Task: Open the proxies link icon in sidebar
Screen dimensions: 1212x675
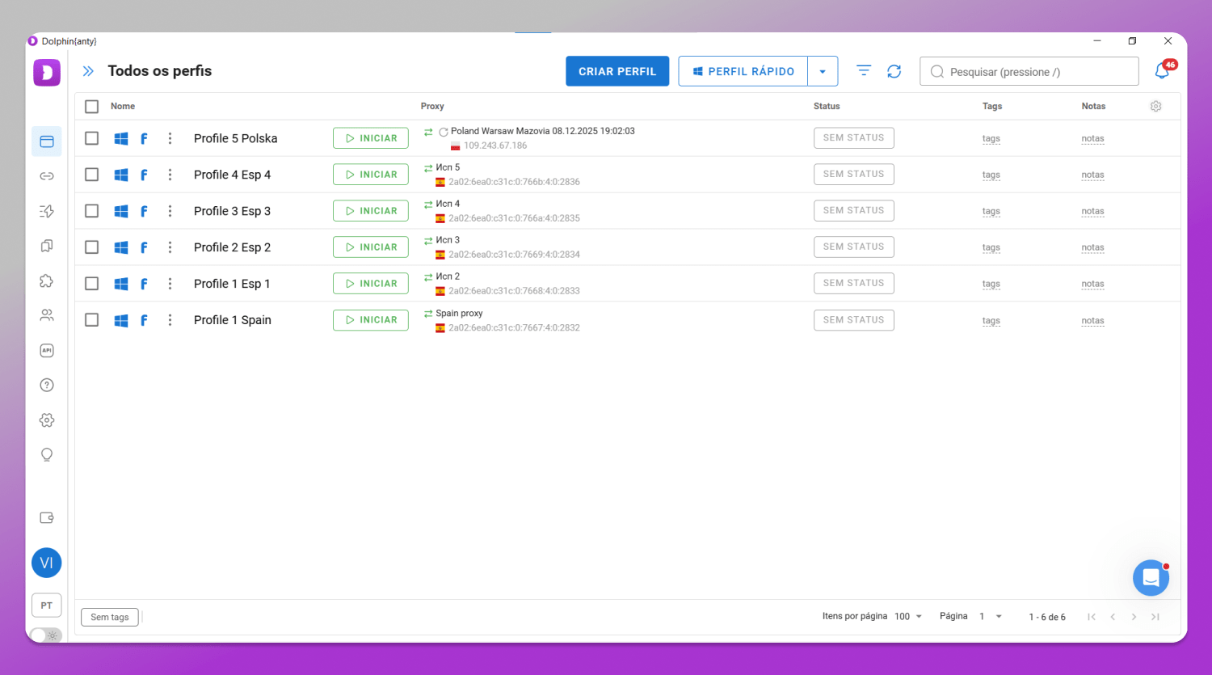Action: coord(47,176)
